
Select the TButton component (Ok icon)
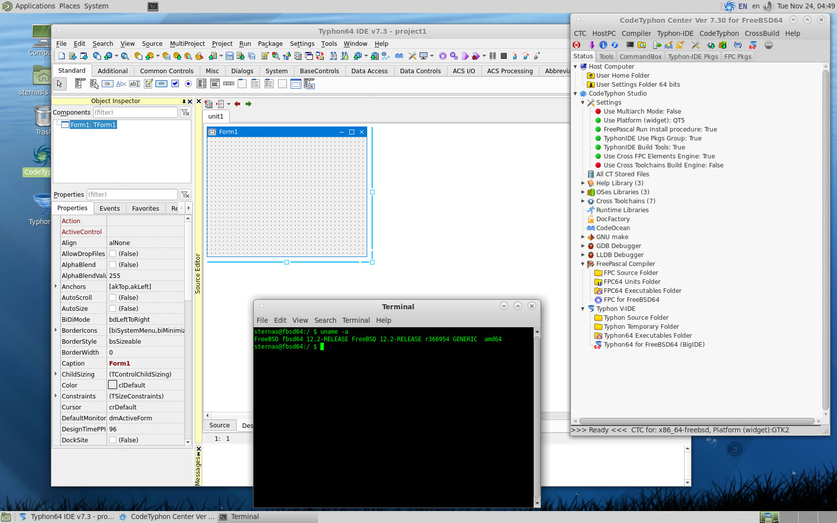[x=107, y=84]
